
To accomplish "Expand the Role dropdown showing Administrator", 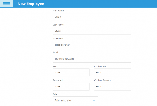I will [x=75, y=100].
